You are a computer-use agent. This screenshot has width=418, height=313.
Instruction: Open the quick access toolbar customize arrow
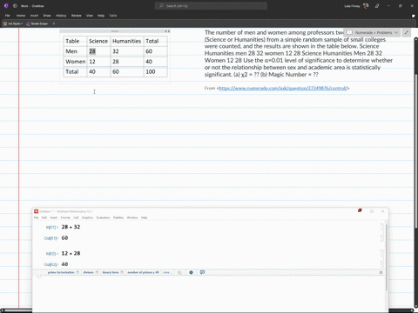(x=54, y=23)
